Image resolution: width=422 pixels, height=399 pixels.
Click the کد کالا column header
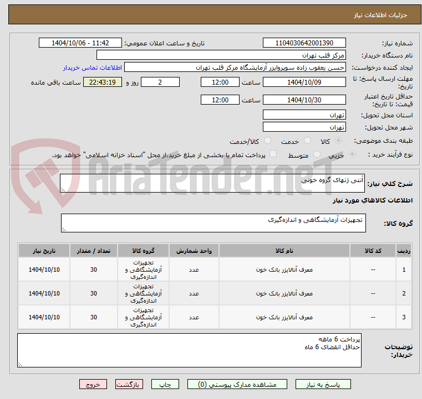coord(373,251)
